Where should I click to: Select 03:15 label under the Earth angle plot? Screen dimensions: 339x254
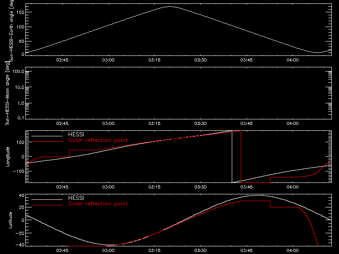click(154, 60)
